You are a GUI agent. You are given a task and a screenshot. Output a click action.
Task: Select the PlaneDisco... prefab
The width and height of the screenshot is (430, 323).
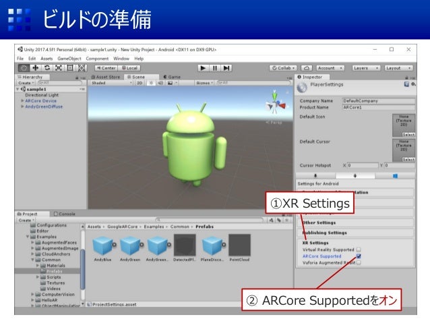coord(212,247)
